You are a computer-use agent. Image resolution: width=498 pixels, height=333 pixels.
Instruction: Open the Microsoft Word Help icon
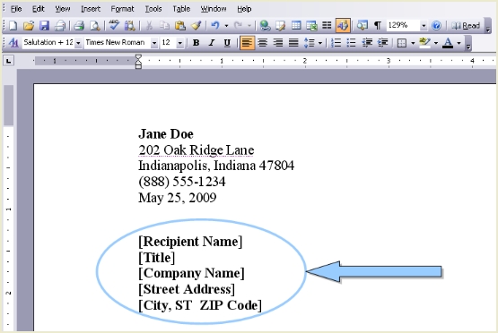(437, 25)
